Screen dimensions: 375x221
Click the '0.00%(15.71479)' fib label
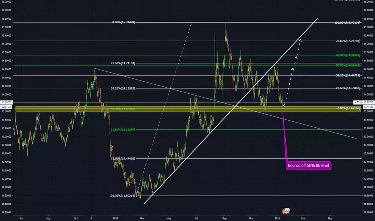pyautogui.click(x=124, y=22)
